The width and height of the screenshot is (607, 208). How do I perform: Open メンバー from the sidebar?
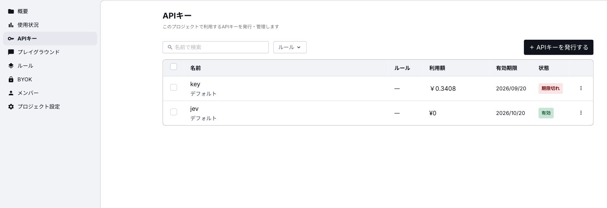click(50, 93)
